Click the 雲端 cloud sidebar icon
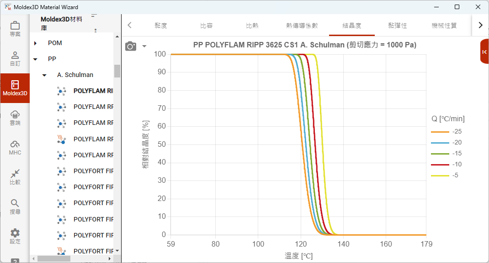The height and width of the screenshot is (263, 489). point(15,118)
